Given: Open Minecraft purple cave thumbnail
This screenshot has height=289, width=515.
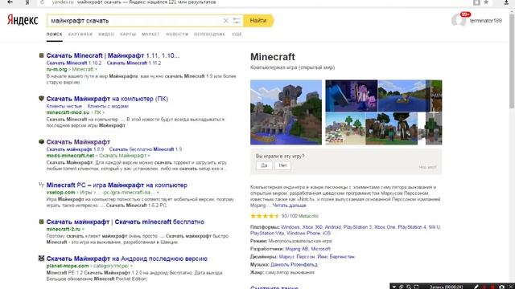Looking at the screenshot, I should coord(352,96).
